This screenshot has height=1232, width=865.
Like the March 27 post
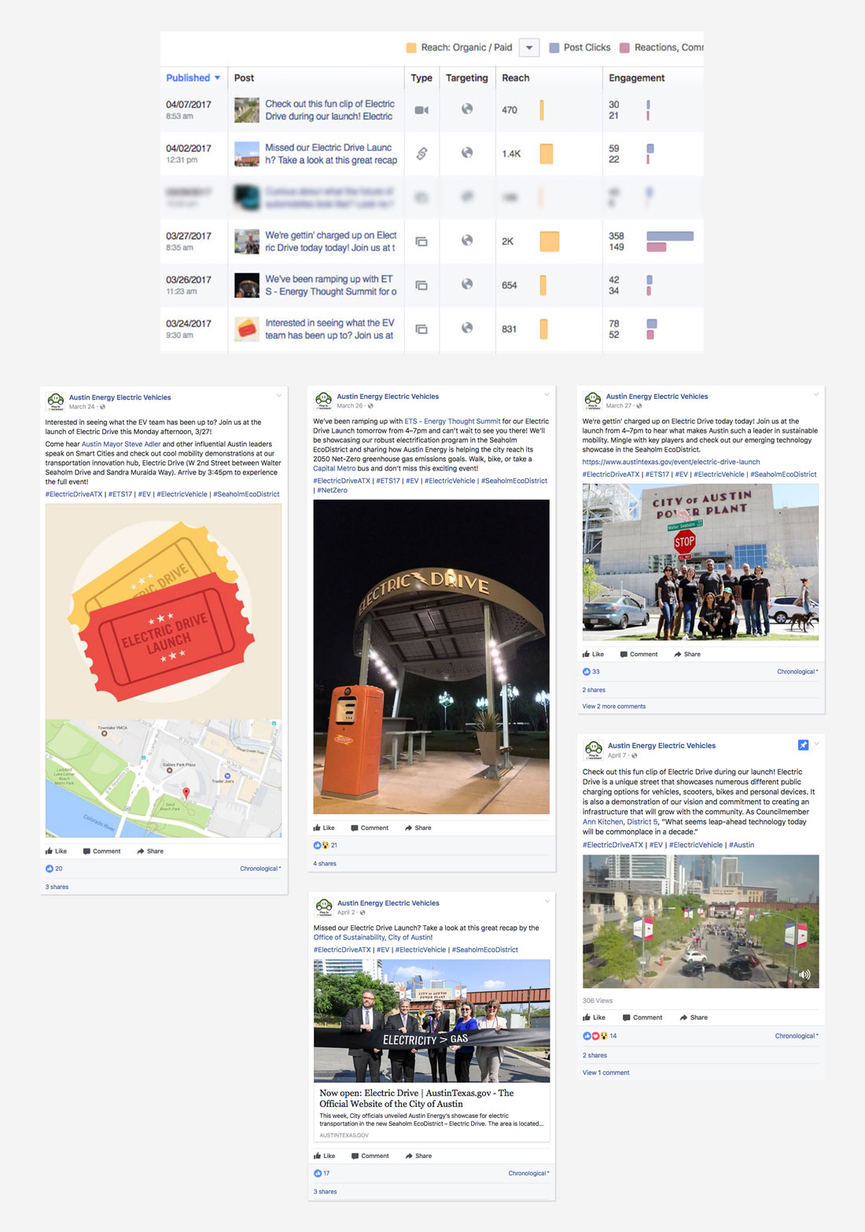[x=593, y=655]
